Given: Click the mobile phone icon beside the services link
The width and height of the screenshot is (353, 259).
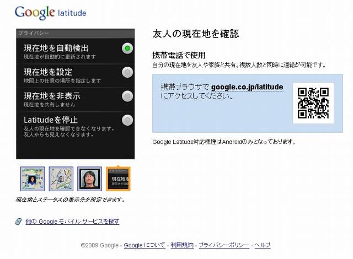Looking at the screenshot, I should click(x=19, y=222).
